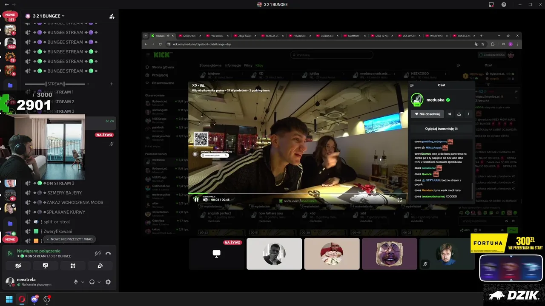Open help icon in Discord title bar

504,5
